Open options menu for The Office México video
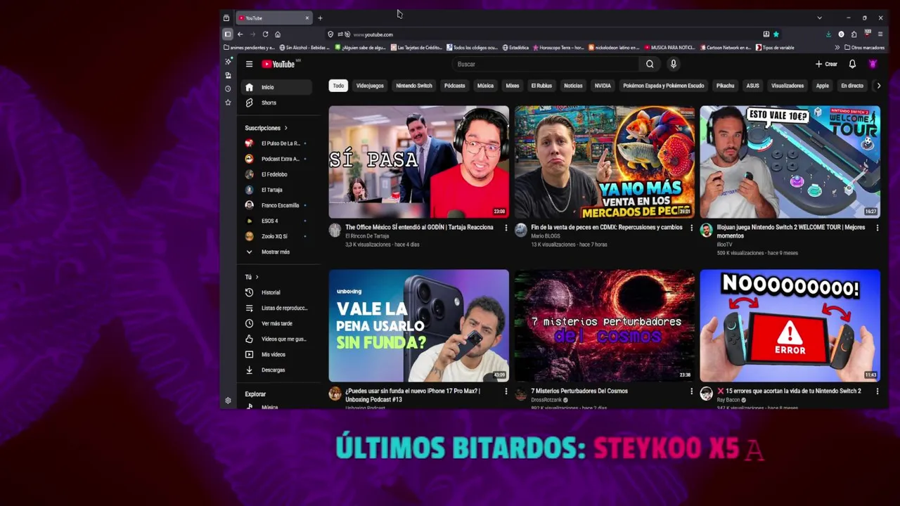 tap(506, 228)
